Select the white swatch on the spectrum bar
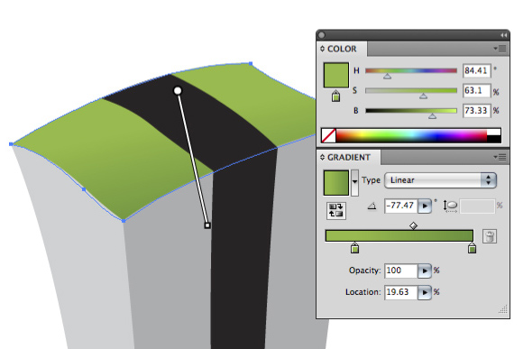Screen dimensions: 523x349 tap(494, 132)
